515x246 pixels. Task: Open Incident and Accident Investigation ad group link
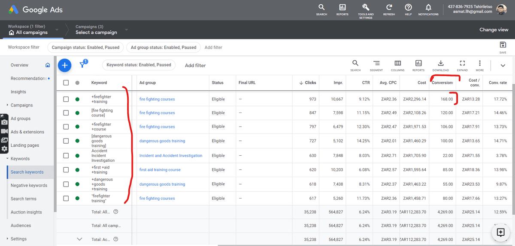click(x=171, y=156)
